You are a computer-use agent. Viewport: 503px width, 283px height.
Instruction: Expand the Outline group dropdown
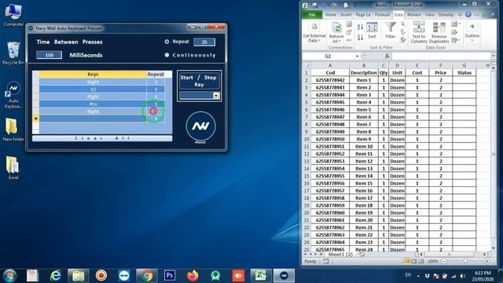click(472, 32)
